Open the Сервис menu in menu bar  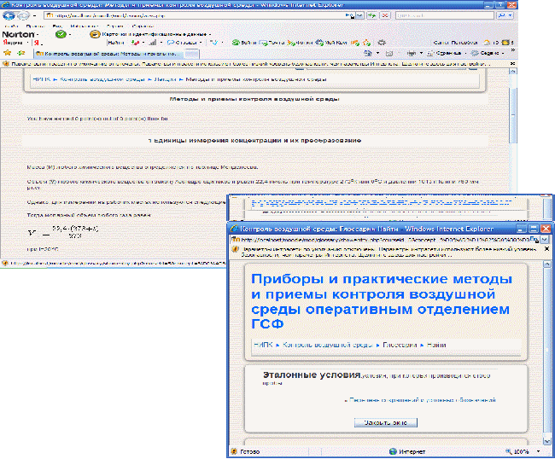pyautogui.click(x=115, y=26)
